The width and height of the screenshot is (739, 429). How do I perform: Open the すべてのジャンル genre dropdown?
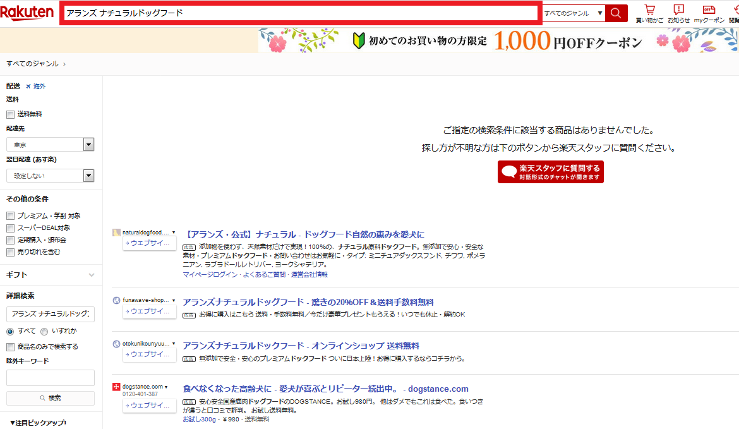pyautogui.click(x=574, y=13)
